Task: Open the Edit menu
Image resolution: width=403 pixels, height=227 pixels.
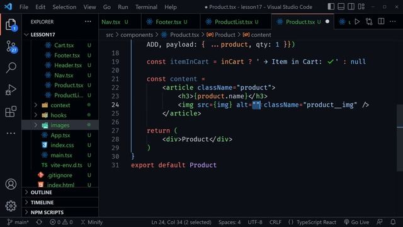Action: 40,7
